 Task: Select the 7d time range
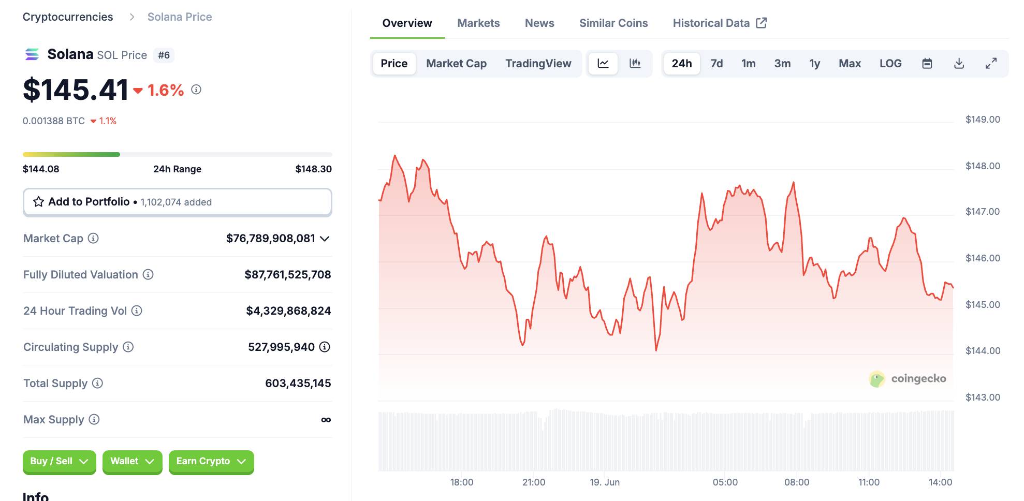coord(716,64)
